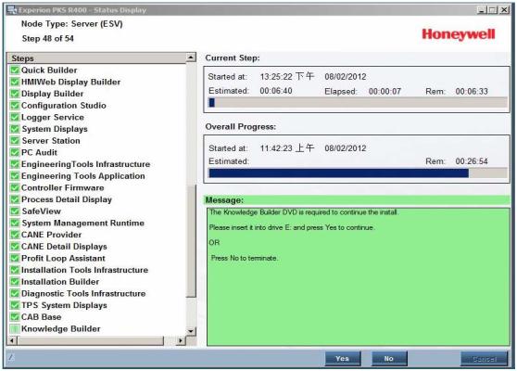Screen dimensions: 517x371
Task: Click the Current Step progress bar
Action: coord(358,103)
